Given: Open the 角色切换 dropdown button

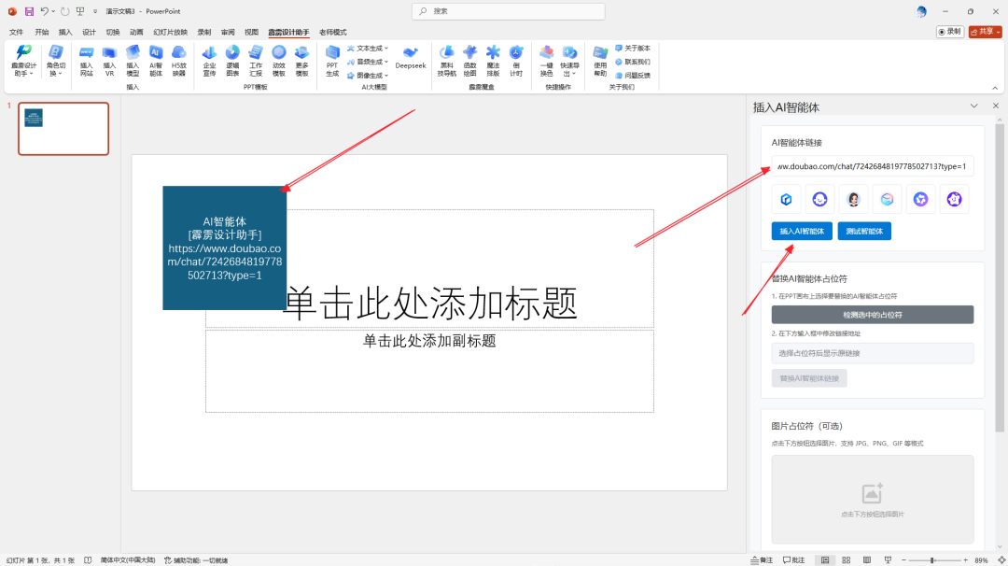Looking at the screenshot, I should tap(56, 61).
